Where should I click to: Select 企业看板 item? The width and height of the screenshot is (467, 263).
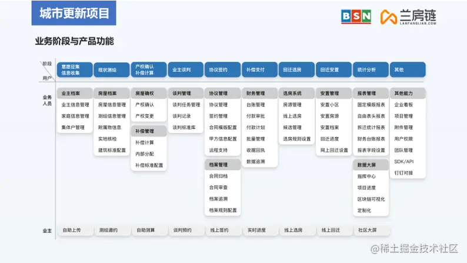click(403, 105)
